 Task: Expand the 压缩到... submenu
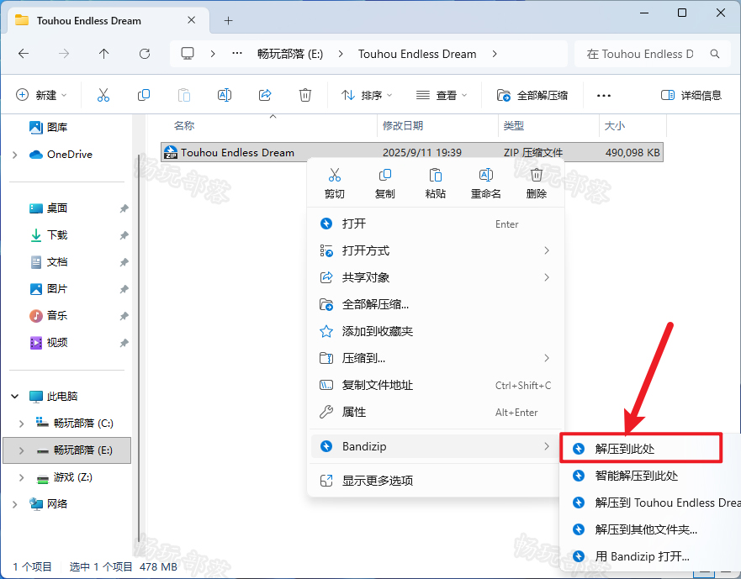tap(435, 358)
